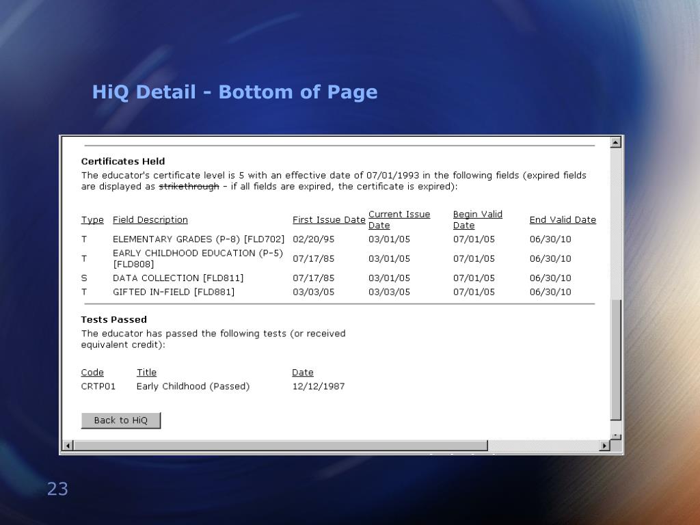Image resolution: width=700 pixels, height=525 pixels.
Task: Click EARLY CHILDHOOD EDUCATION (P-5) field text
Action: (x=198, y=258)
